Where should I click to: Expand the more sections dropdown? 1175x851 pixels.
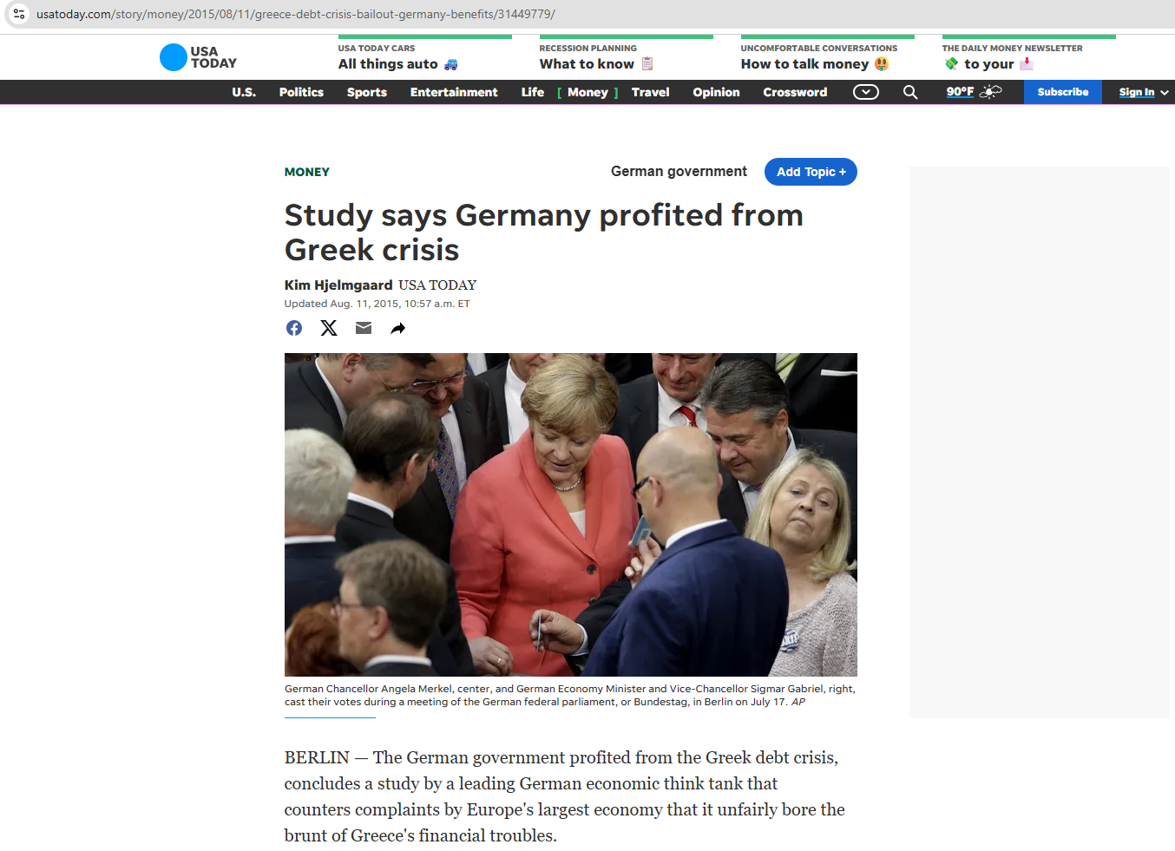click(865, 92)
